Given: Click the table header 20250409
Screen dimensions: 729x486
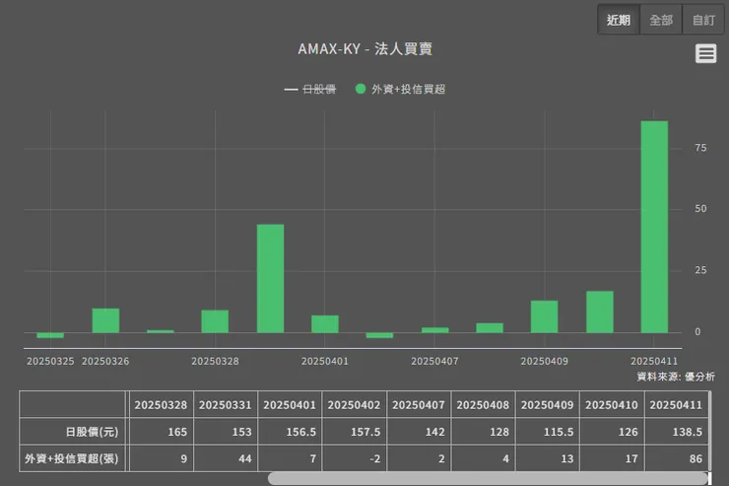Looking at the screenshot, I should tap(547, 405).
